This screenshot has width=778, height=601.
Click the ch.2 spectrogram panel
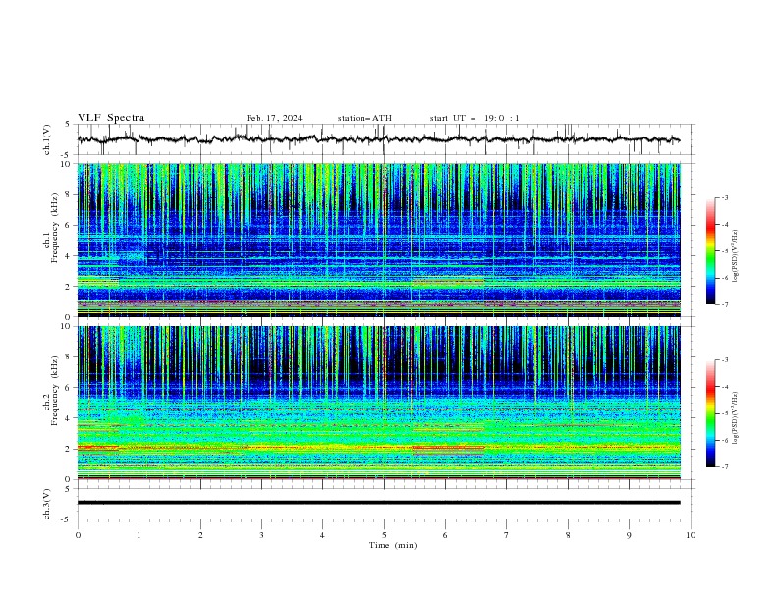pos(378,403)
